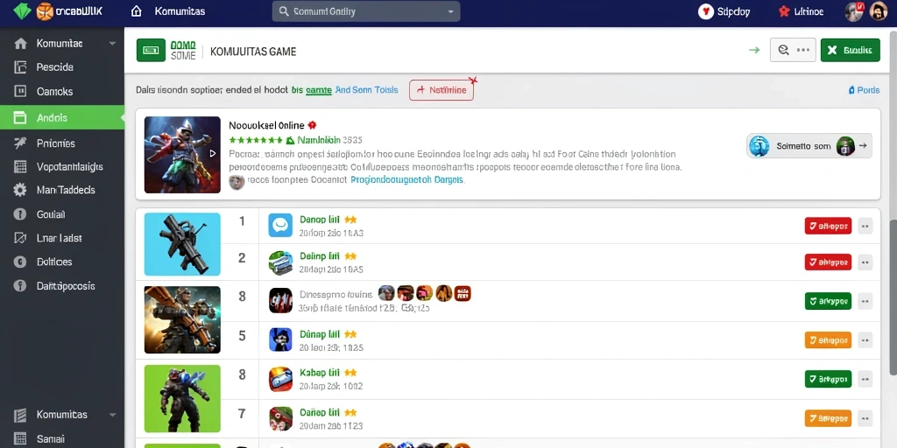
Task: Open the dark app icon in row 8 Dinesepmo
Action: (280, 301)
